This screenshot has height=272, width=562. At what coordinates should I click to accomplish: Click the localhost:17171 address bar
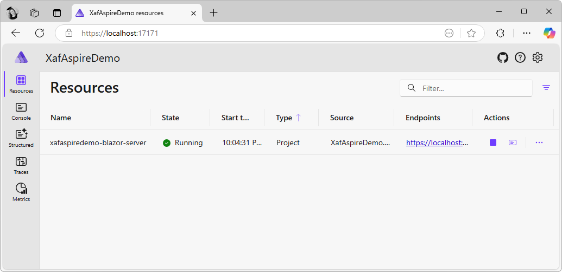pos(120,33)
